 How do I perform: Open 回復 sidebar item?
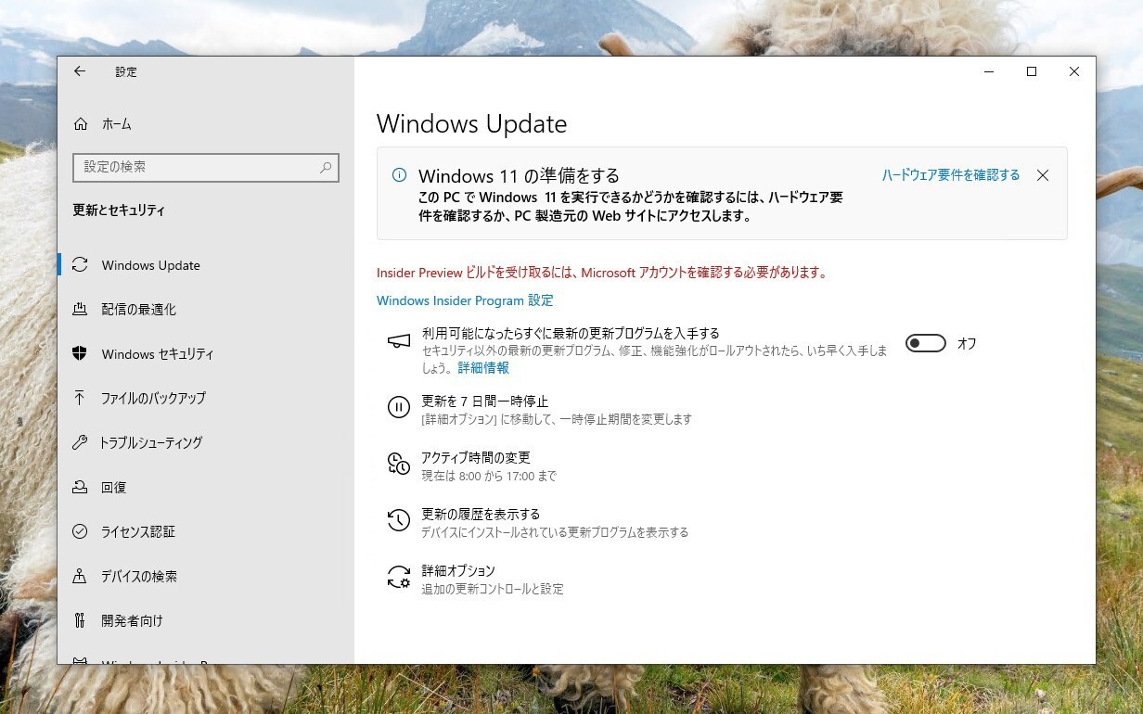click(x=204, y=488)
